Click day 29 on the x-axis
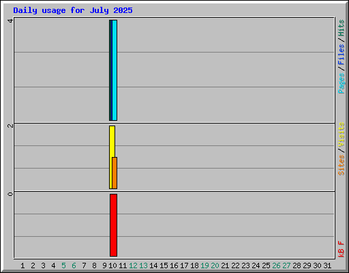The width and height of the screenshot is (349, 273). click(x=307, y=265)
